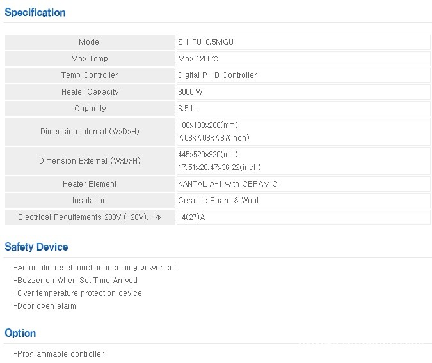Click the 6.5 L capacity value
432x363 pixels.
point(187,109)
